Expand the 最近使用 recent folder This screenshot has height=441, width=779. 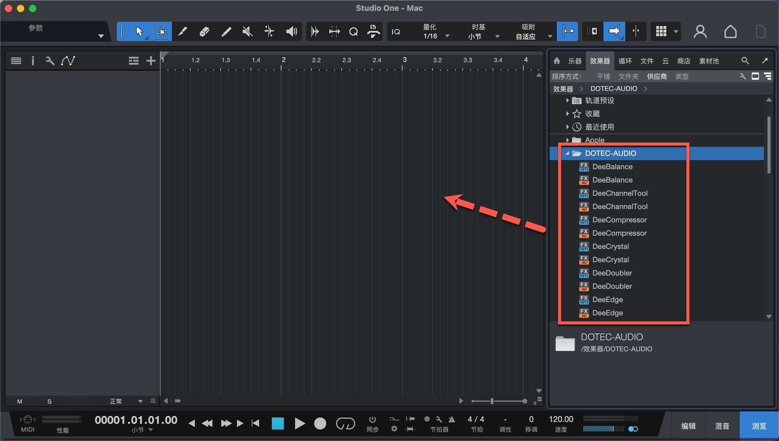[567, 127]
